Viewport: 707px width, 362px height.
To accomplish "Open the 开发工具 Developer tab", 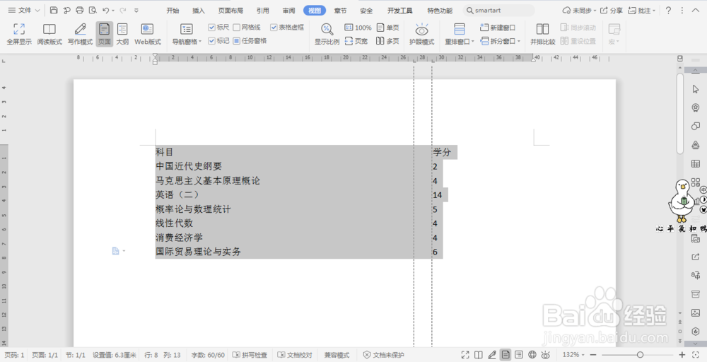I will click(x=399, y=11).
